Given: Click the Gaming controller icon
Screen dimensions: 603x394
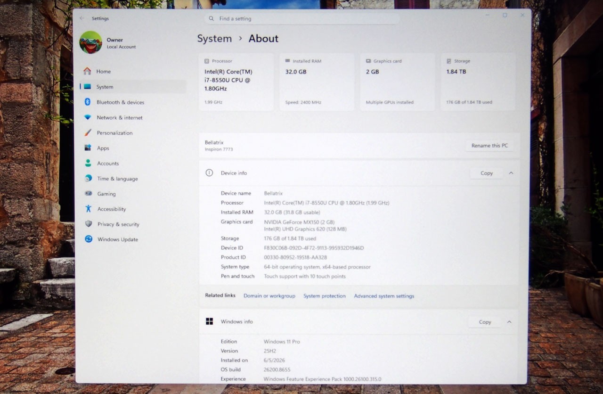Looking at the screenshot, I should pos(88,194).
